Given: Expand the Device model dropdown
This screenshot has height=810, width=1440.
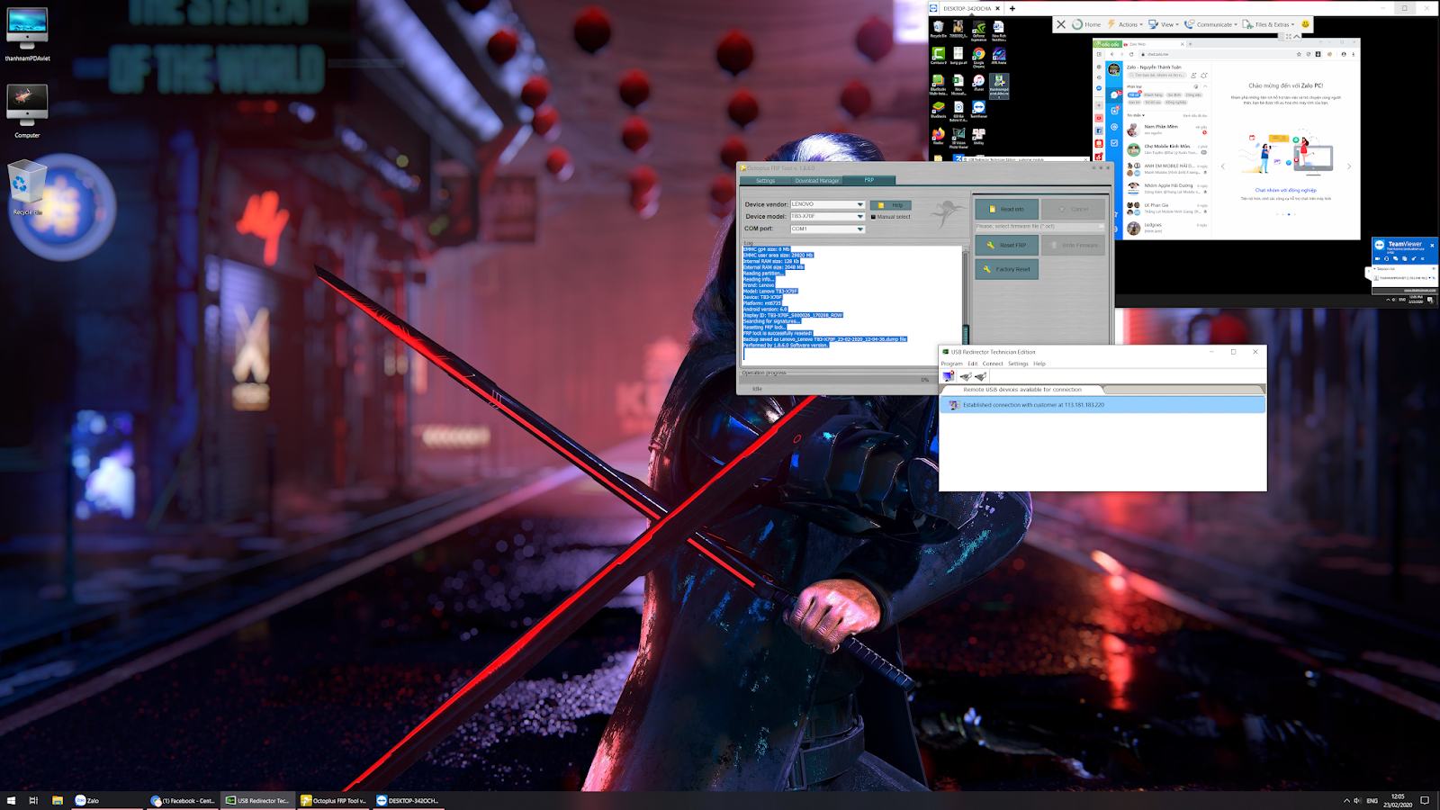Looking at the screenshot, I should coord(860,217).
